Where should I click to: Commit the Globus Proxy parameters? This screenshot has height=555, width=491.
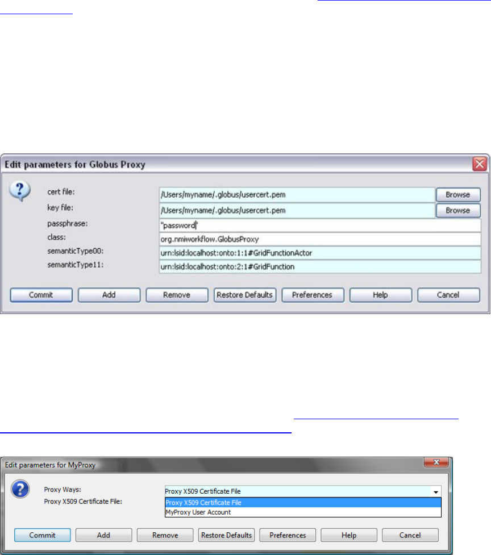(x=41, y=295)
